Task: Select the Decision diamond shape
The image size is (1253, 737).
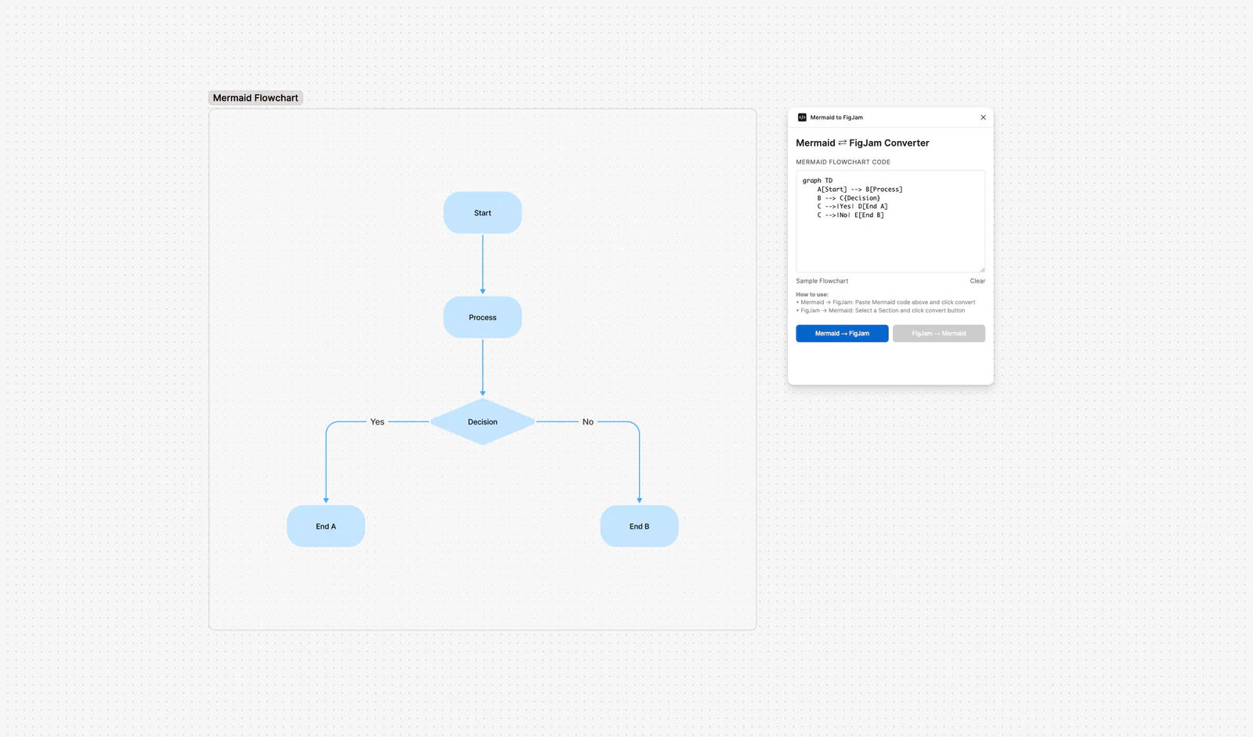Action: (482, 422)
